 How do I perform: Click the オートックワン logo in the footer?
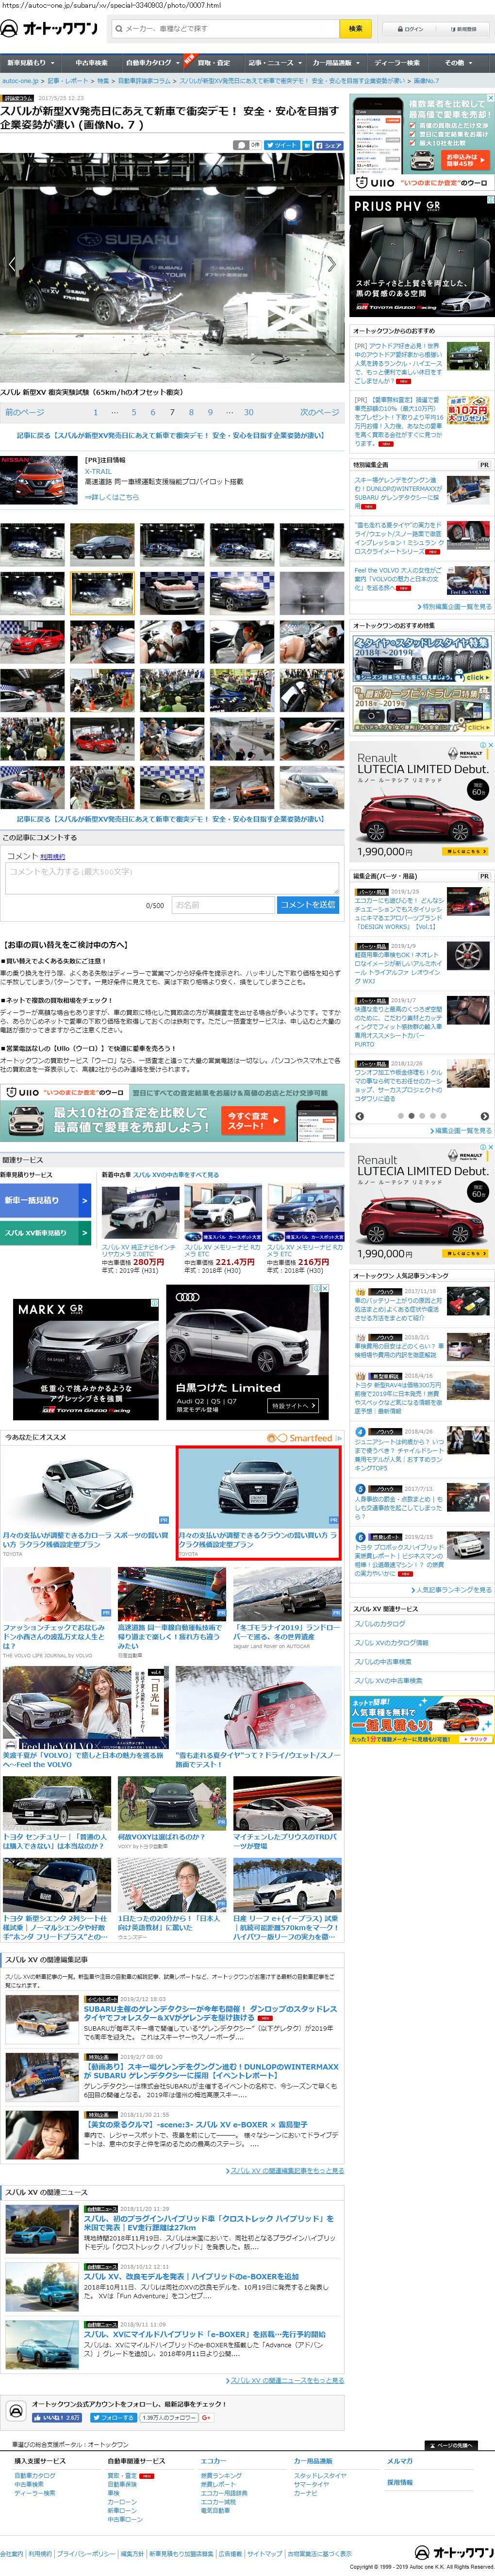[x=454, y=2553]
